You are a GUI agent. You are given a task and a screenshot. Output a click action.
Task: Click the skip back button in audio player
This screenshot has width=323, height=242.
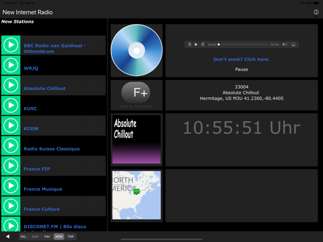coord(190,44)
